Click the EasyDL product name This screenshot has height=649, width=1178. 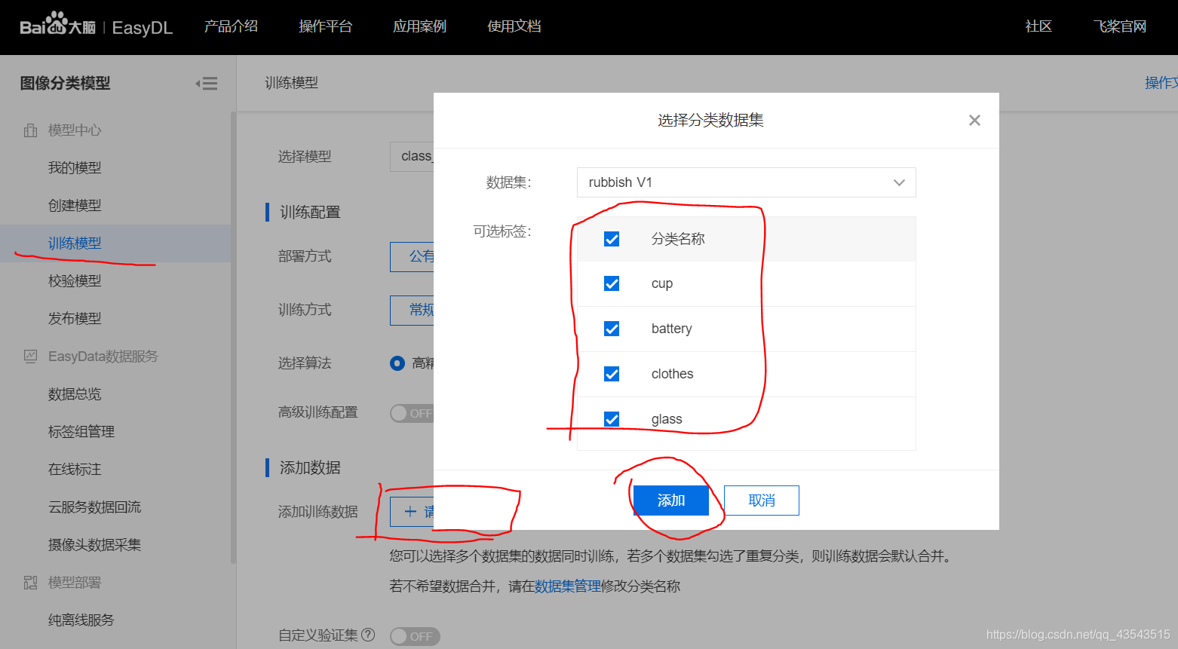143,28
